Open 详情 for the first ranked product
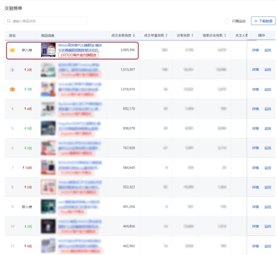 (x=255, y=50)
